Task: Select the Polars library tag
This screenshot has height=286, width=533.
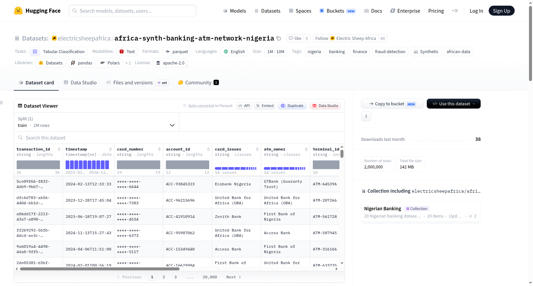Action: click(110, 63)
